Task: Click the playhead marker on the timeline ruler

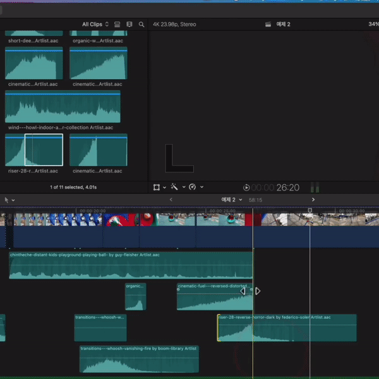Action: tap(310, 210)
